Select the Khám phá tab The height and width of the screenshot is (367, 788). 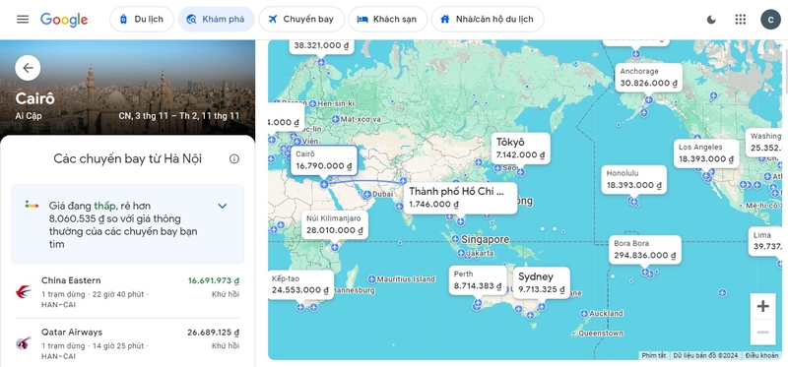click(216, 19)
